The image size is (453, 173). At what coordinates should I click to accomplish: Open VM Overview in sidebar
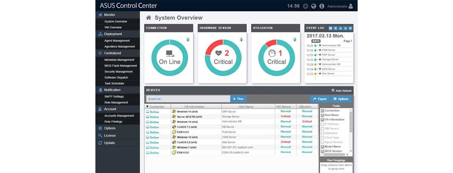tap(113, 27)
